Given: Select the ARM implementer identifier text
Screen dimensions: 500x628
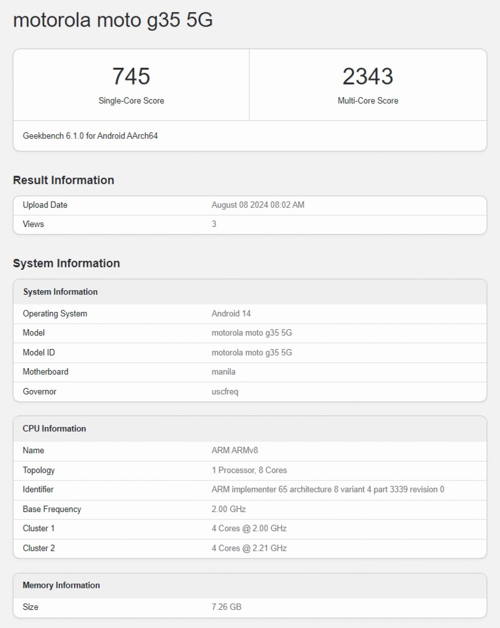Looking at the screenshot, I should pyautogui.click(x=327, y=489).
